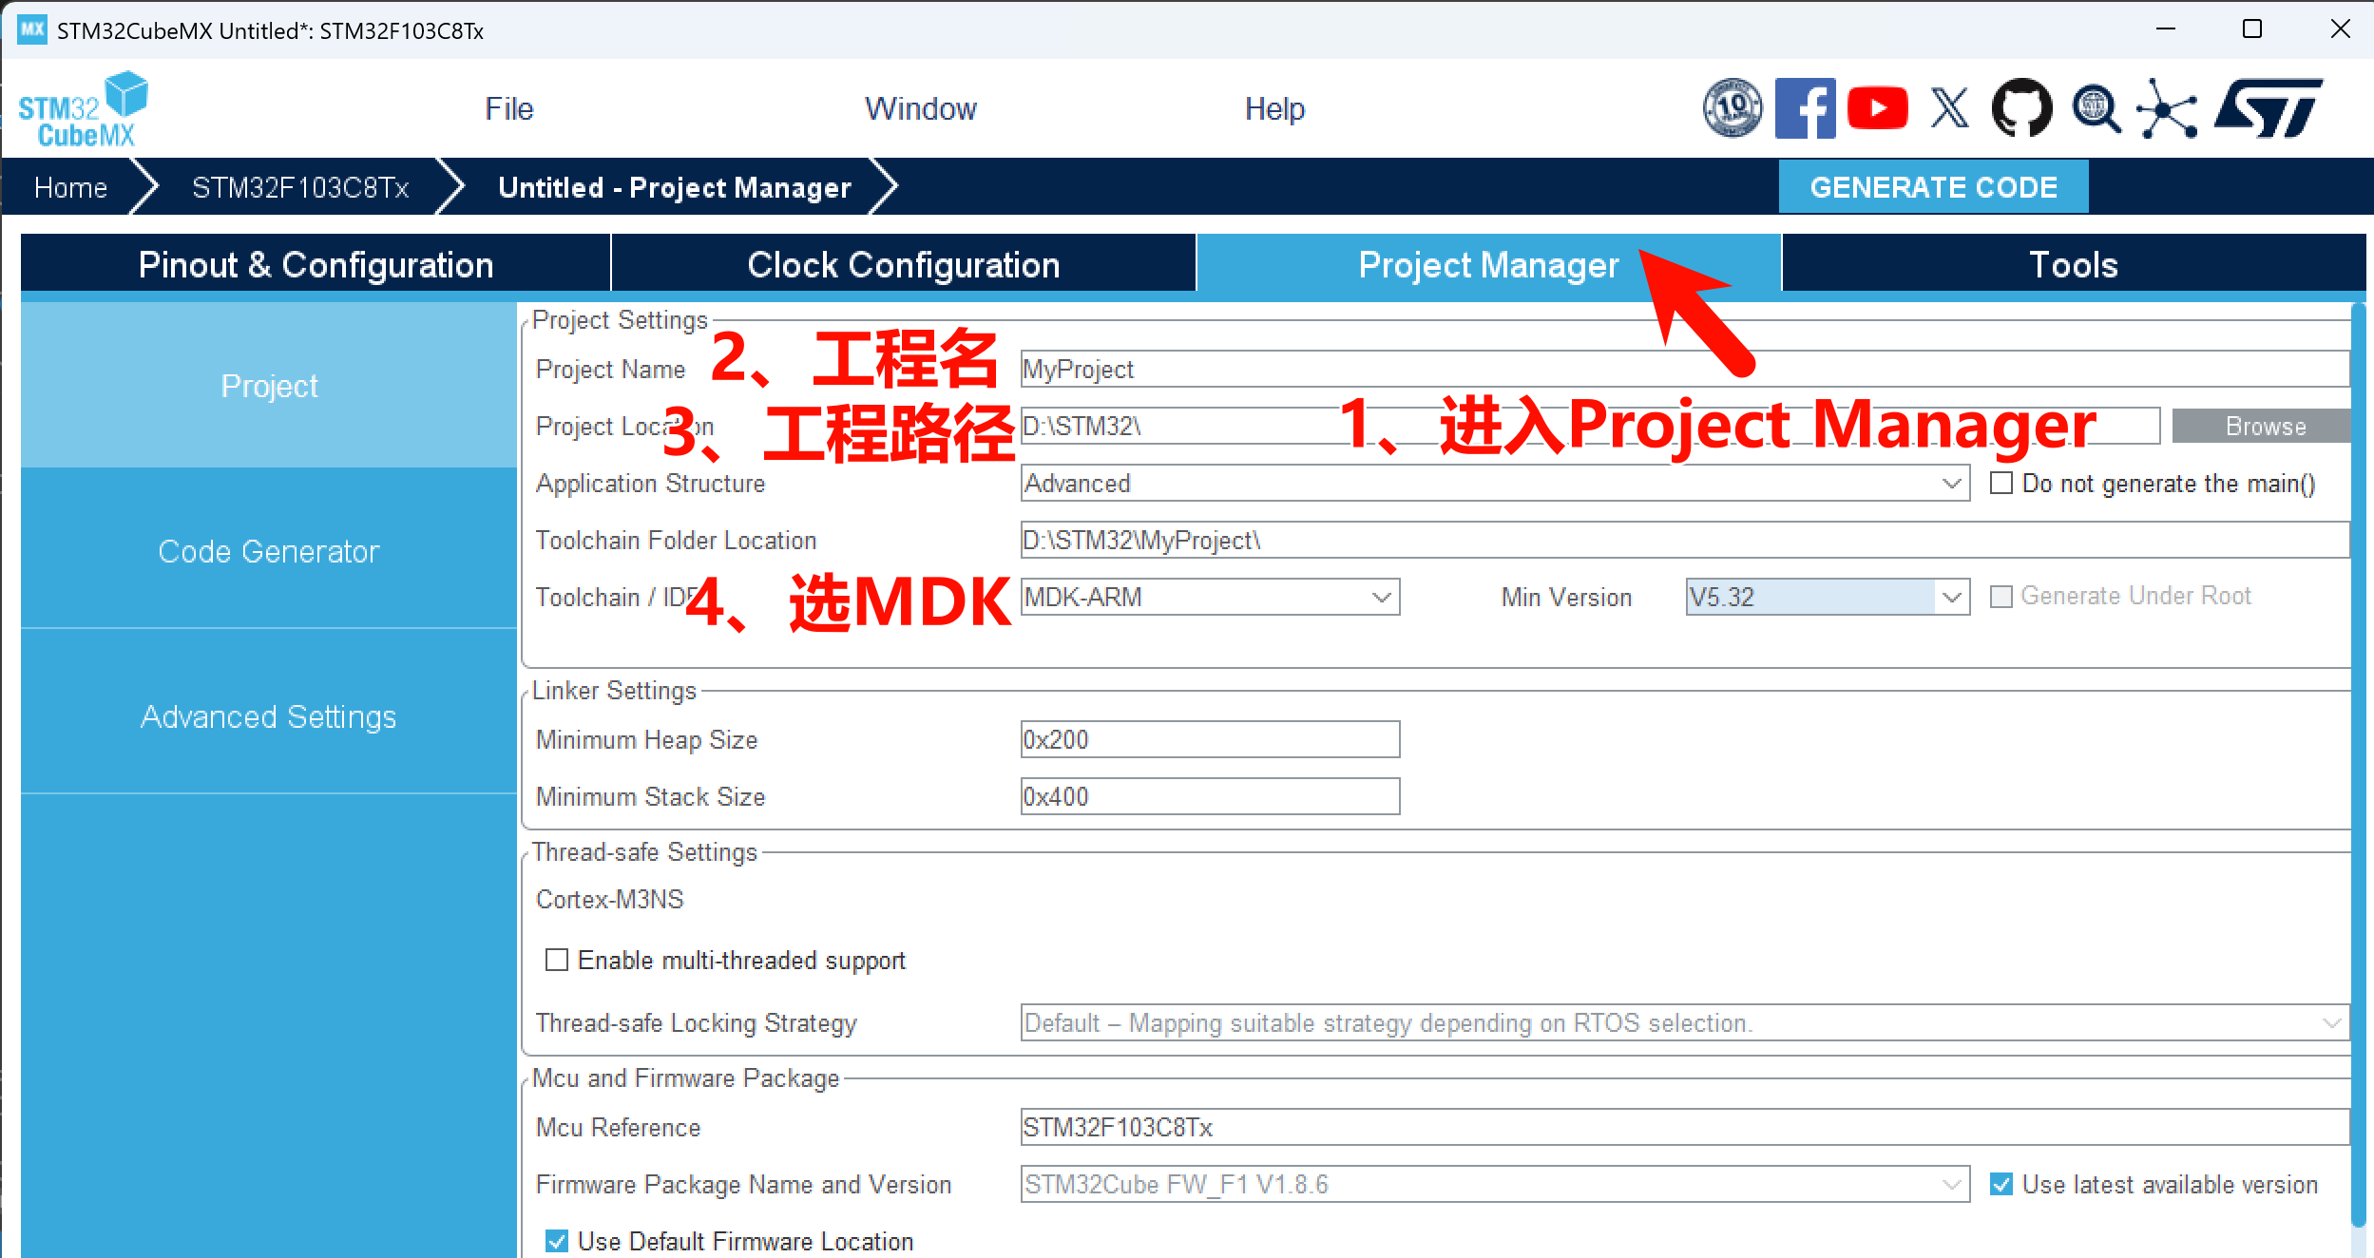Screen dimensions: 2374x1258
Task: Enable multi-threaded support checkbox
Action: coord(557,960)
